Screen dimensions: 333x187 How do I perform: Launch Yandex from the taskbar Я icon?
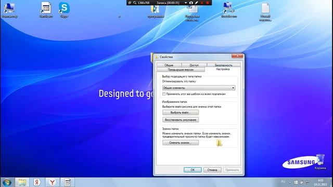click(37, 182)
